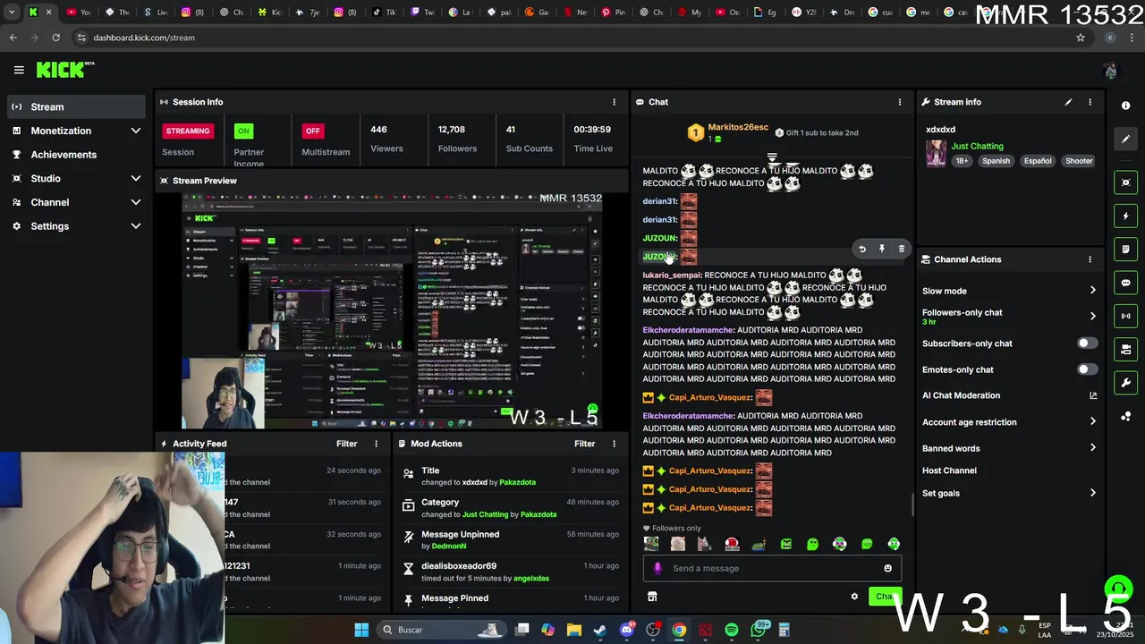Click the chat bubble icon in right sidebar
The width and height of the screenshot is (1145, 644).
(1126, 283)
